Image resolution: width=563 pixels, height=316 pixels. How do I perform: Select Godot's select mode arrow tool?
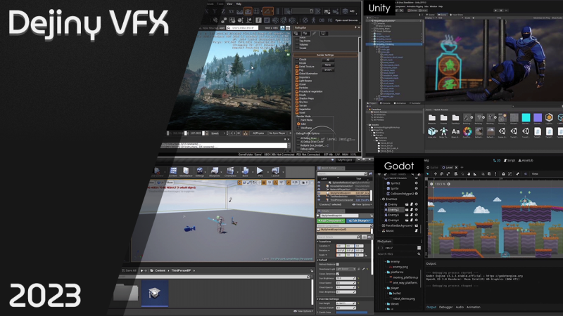[x=428, y=173]
